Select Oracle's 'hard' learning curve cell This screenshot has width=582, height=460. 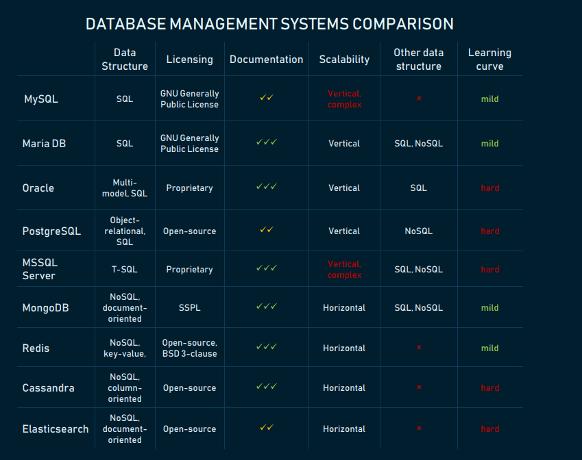tap(490, 188)
